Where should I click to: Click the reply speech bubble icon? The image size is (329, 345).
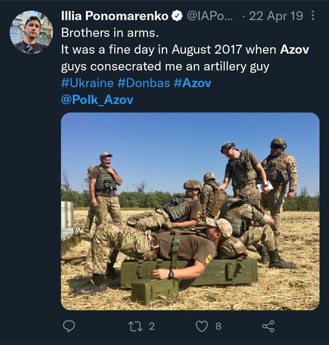69,326
